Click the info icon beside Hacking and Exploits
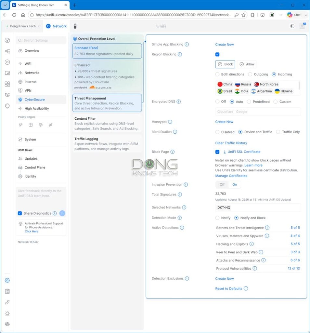The image size is (310, 333). pos(252,244)
